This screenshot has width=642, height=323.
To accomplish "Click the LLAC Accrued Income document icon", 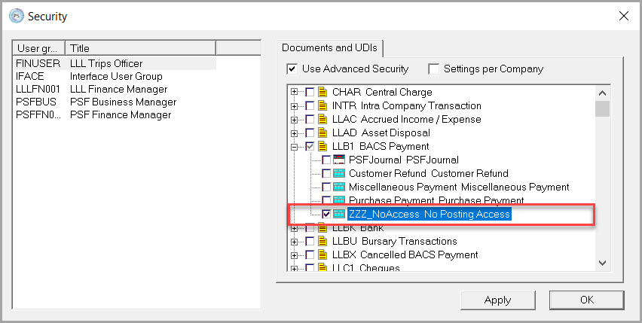I will (323, 120).
